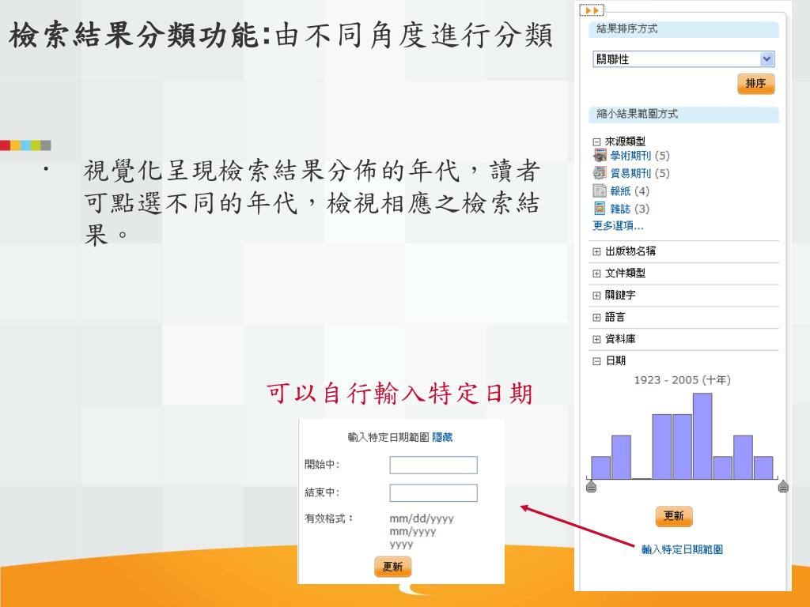Click the 隱藏 hide link
810x607 pixels.
coord(442,437)
